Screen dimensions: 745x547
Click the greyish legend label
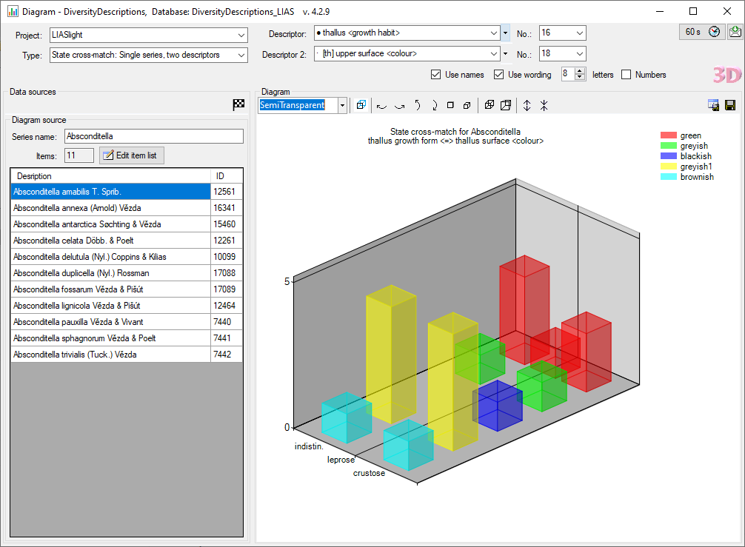tap(694, 146)
